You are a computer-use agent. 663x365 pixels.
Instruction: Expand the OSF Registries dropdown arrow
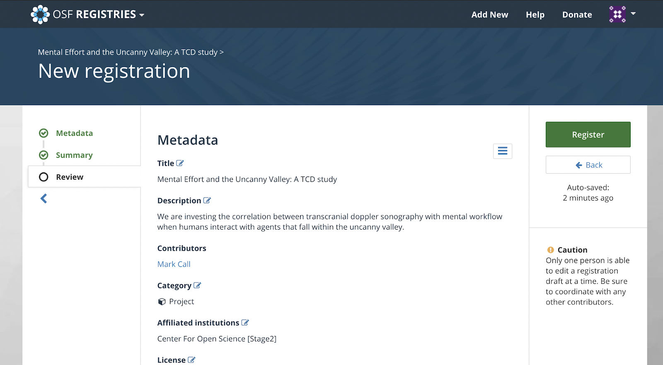coord(142,15)
